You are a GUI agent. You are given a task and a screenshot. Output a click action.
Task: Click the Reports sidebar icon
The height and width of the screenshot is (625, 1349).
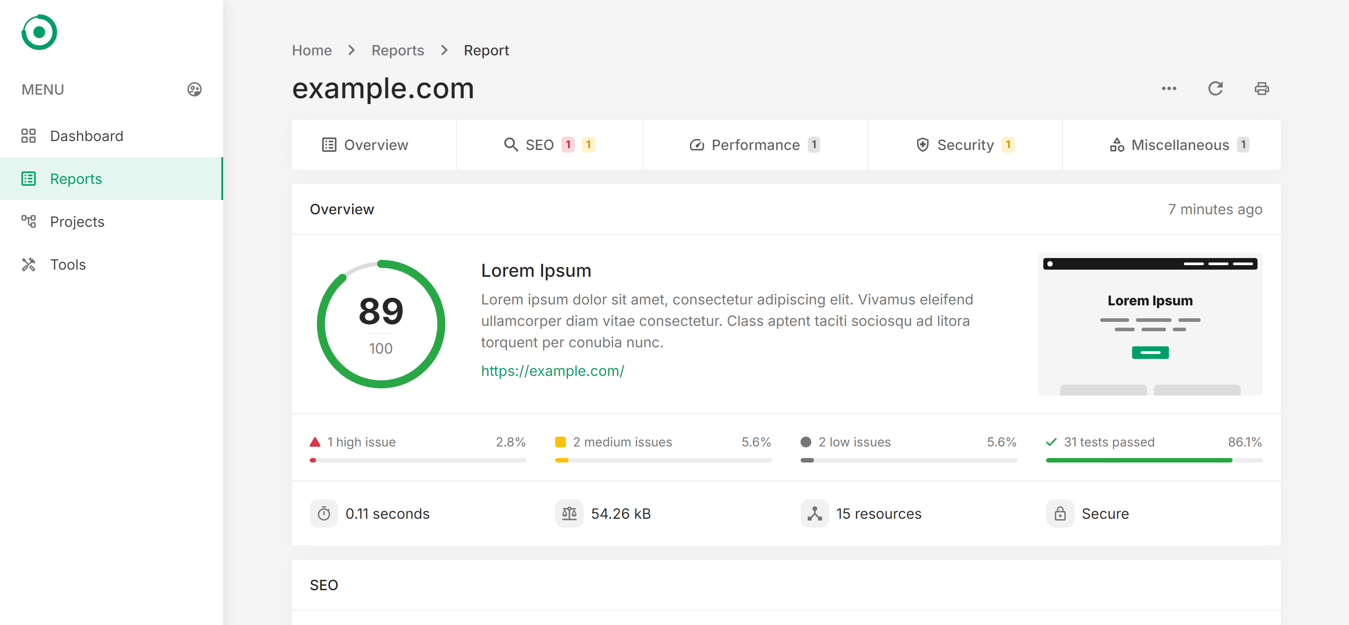pyautogui.click(x=29, y=179)
